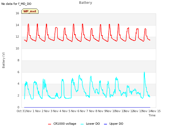Click the 'No data for f_MD_DO' message
Image resolution: width=172 pixels, height=129 pixels.
[x=16, y=4]
